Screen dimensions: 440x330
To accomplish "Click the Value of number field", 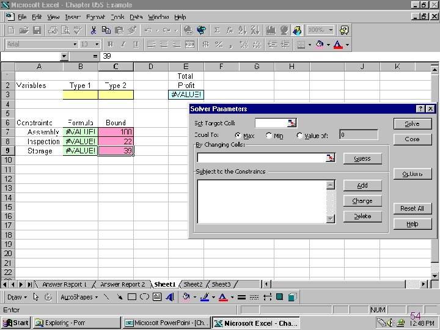I will pos(359,135).
